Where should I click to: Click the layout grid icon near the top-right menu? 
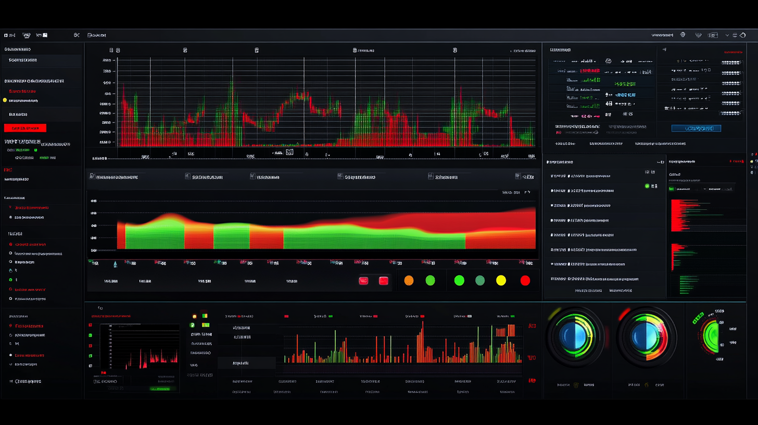714,35
